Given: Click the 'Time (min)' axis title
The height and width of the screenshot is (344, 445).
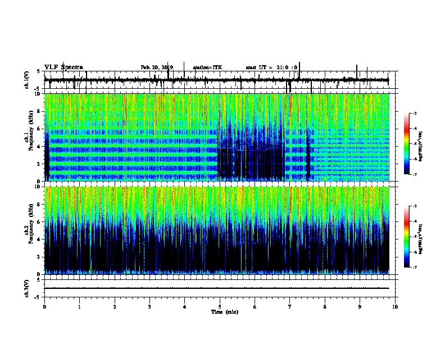Looking at the screenshot, I should click(x=225, y=312).
